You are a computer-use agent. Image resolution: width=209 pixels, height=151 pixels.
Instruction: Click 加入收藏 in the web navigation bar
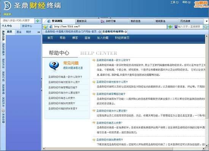tap(103, 38)
